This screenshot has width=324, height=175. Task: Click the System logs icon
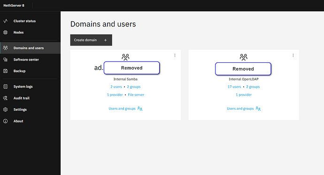tap(6, 86)
